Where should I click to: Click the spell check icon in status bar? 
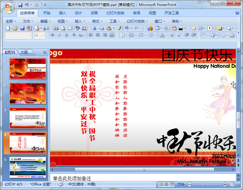(61, 184)
